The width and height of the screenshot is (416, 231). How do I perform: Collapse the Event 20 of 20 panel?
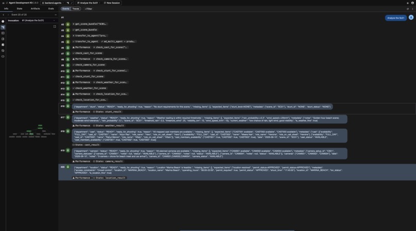pos(55,15)
